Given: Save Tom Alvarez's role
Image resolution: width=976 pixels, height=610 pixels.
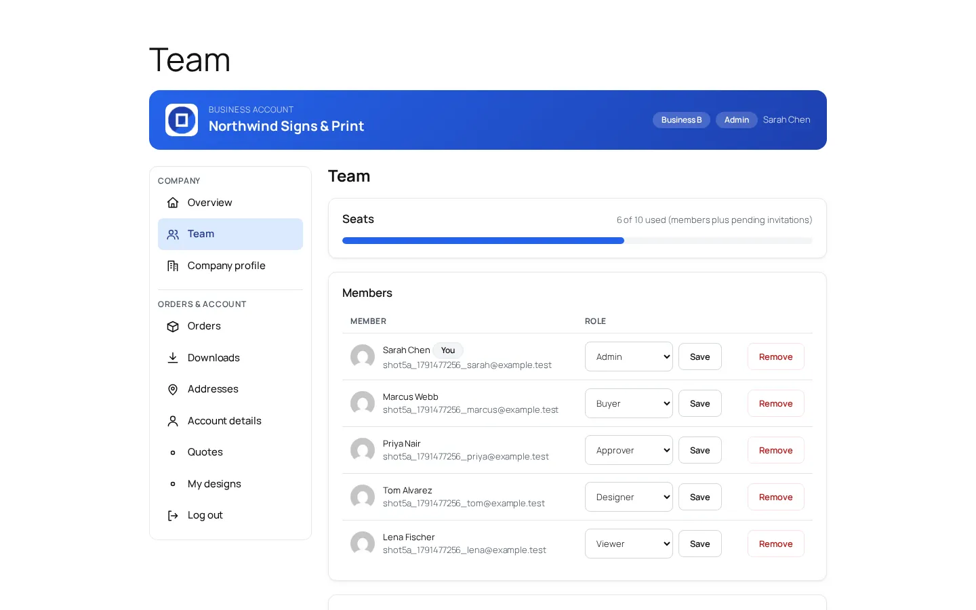Looking at the screenshot, I should [x=700, y=497].
